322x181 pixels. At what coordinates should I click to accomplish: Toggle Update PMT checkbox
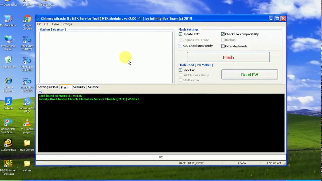[180, 34]
